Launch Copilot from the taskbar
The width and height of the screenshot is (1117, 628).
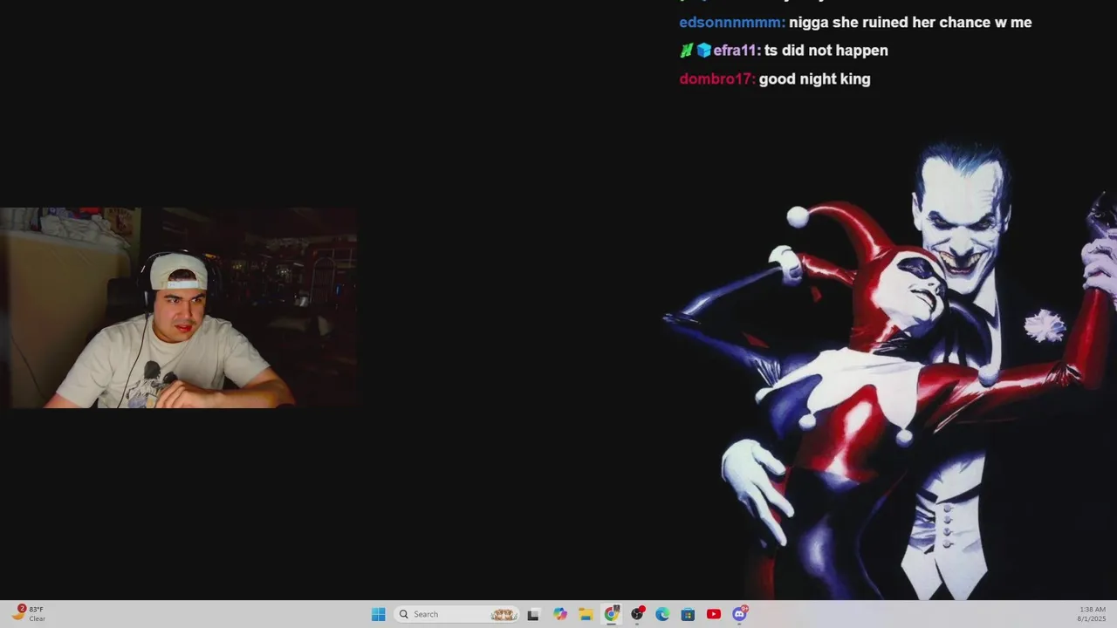(560, 614)
